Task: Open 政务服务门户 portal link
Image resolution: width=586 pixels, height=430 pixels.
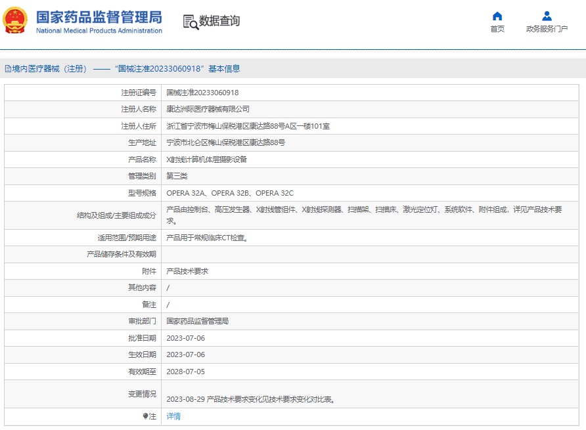Action: (x=547, y=29)
